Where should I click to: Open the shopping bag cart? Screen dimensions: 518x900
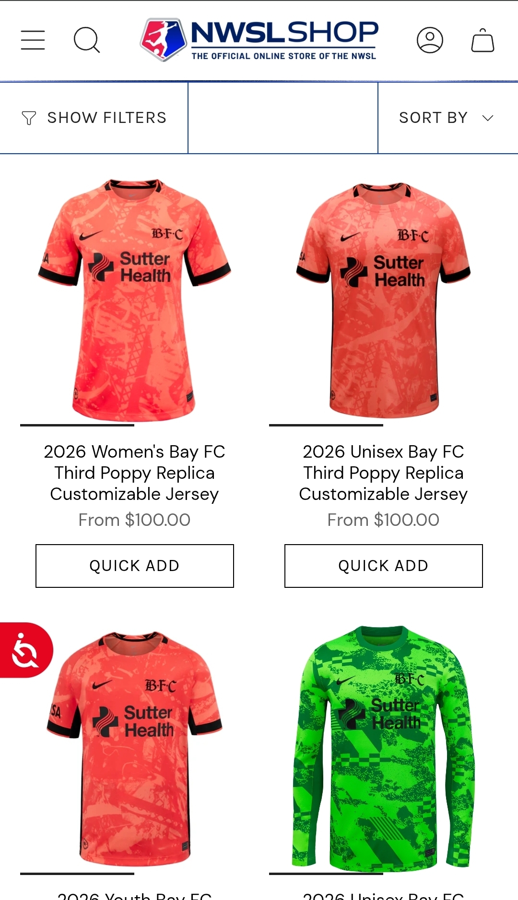(483, 40)
